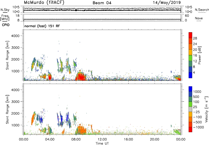This screenshot has height=145, width=209.
Task: Click the '4' label on power colorbar
Action: coord(194,73)
